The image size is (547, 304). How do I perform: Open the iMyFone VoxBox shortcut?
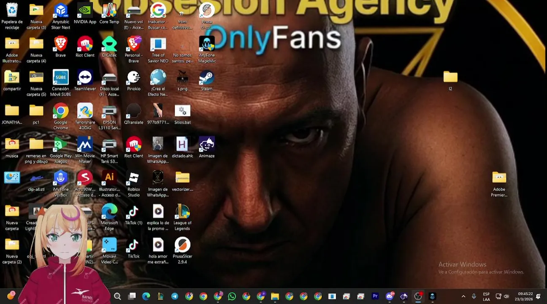click(x=61, y=184)
